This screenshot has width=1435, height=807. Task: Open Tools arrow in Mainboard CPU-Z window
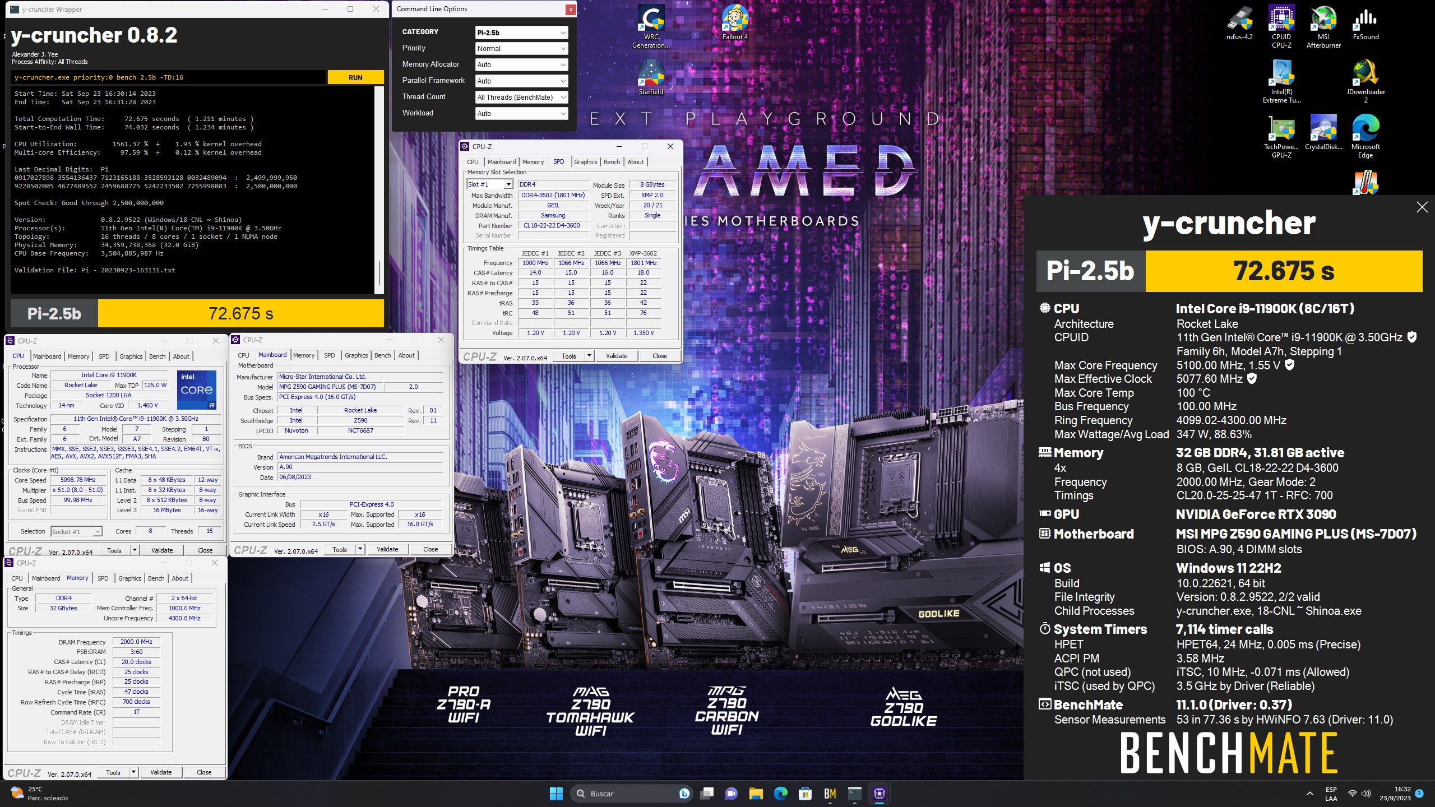360,550
